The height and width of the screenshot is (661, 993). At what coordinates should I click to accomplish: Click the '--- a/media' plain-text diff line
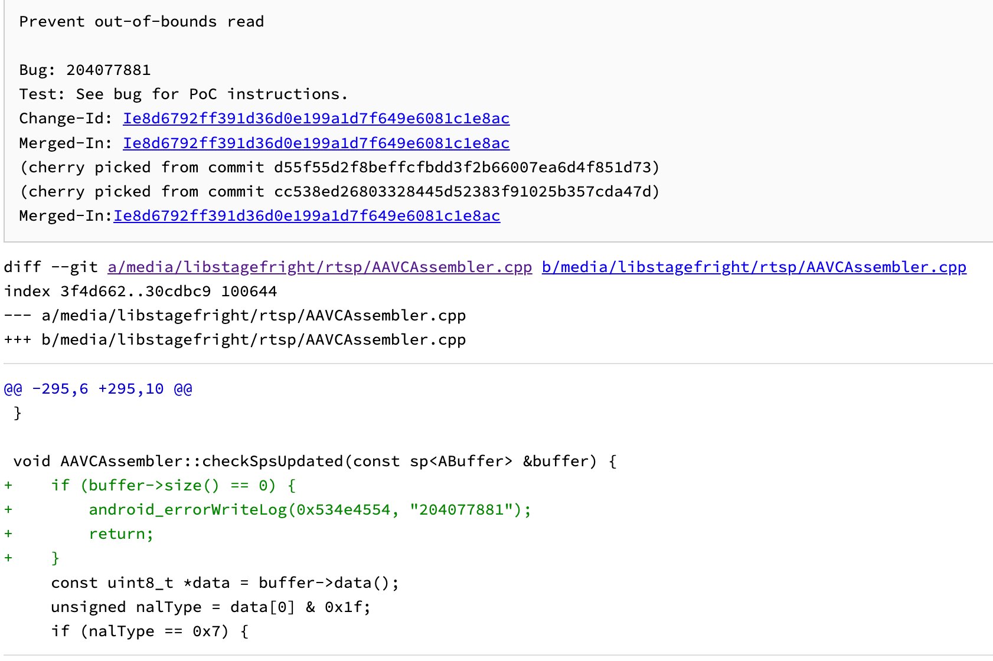(x=234, y=316)
